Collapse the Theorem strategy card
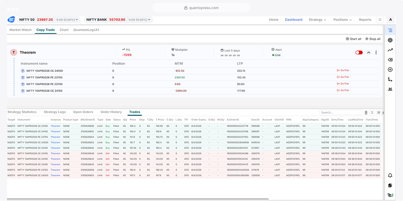 click(368, 53)
